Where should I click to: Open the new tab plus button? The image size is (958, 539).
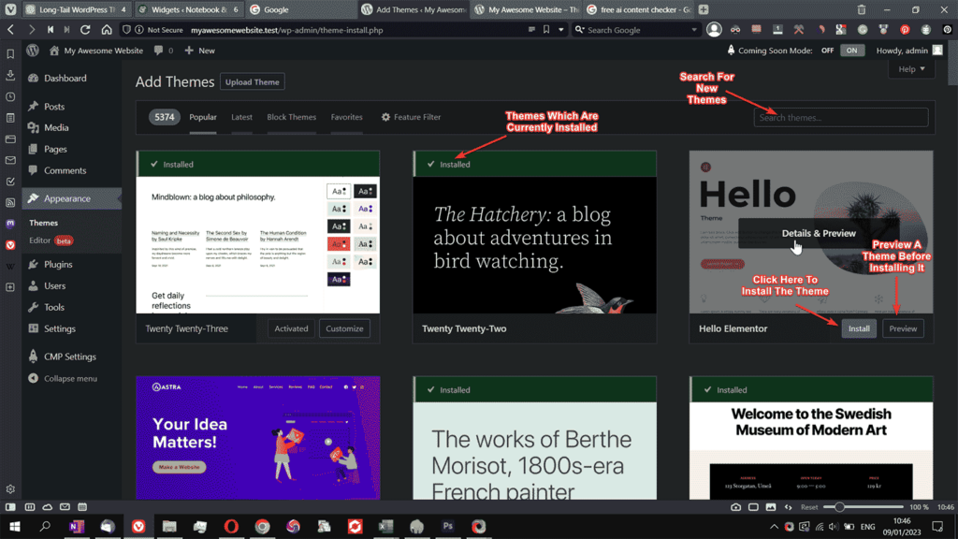[x=704, y=9]
